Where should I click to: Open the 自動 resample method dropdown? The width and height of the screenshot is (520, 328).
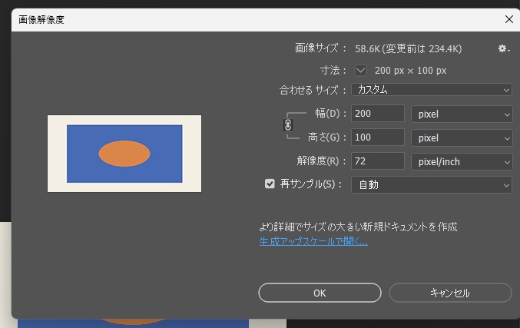click(432, 184)
